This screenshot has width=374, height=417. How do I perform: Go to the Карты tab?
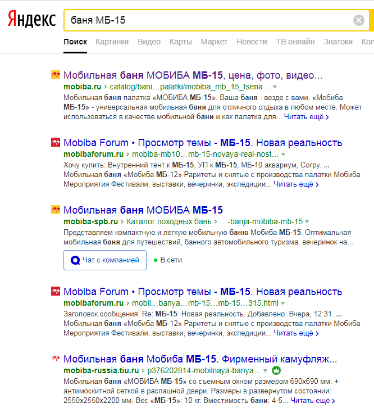pyautogui.click(x=180, y=42)
